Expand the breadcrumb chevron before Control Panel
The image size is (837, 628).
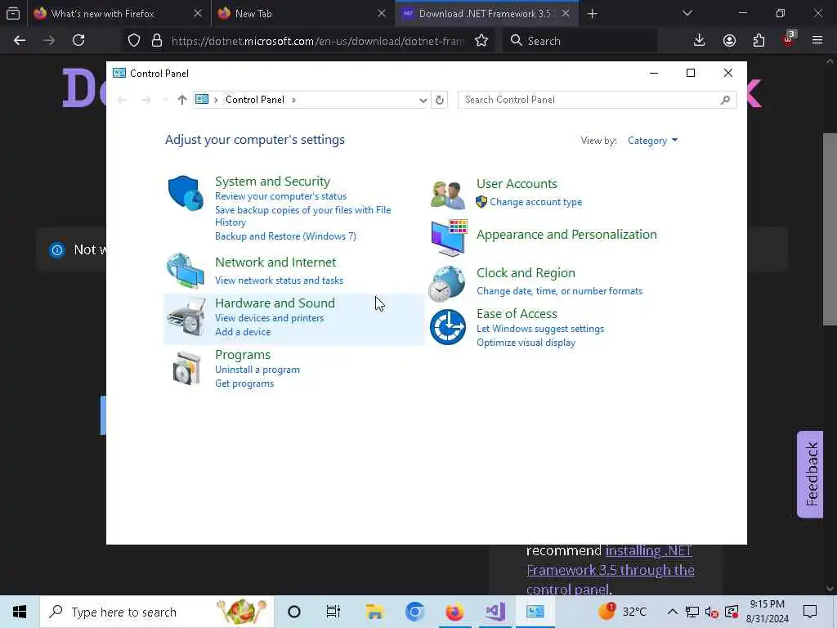point(216,100)
